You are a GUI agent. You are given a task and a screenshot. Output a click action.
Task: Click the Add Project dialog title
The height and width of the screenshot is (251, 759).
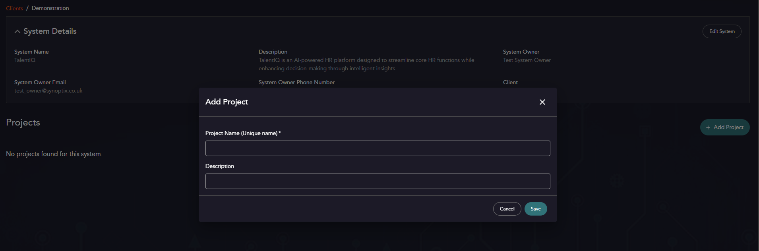coord(227,102)
